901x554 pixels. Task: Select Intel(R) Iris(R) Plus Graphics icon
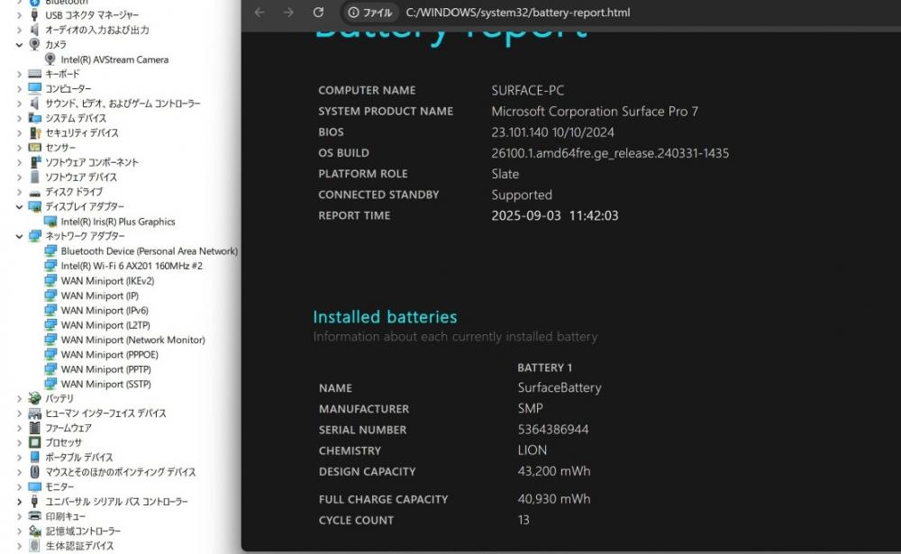[x=50, y=222]
